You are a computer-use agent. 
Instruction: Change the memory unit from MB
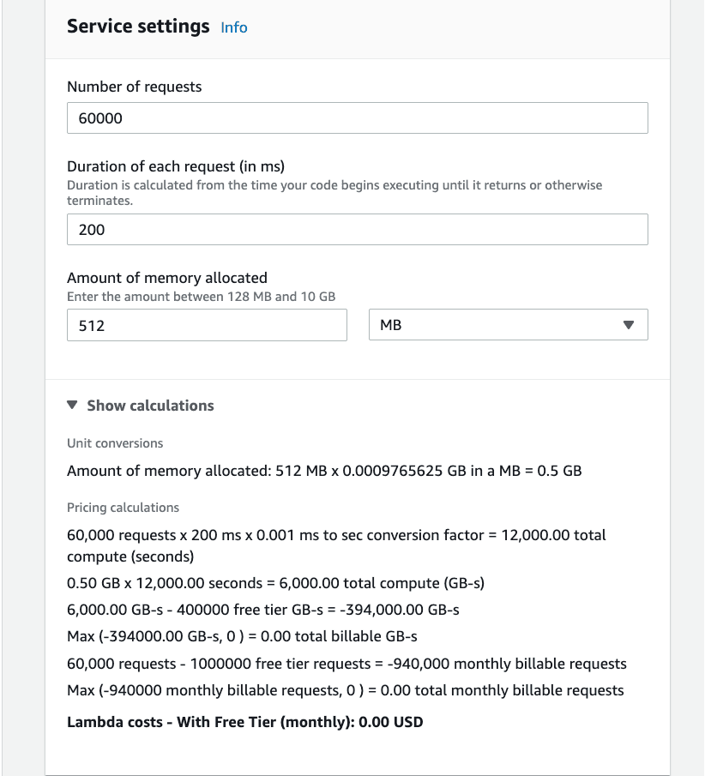tap(509, 325)
